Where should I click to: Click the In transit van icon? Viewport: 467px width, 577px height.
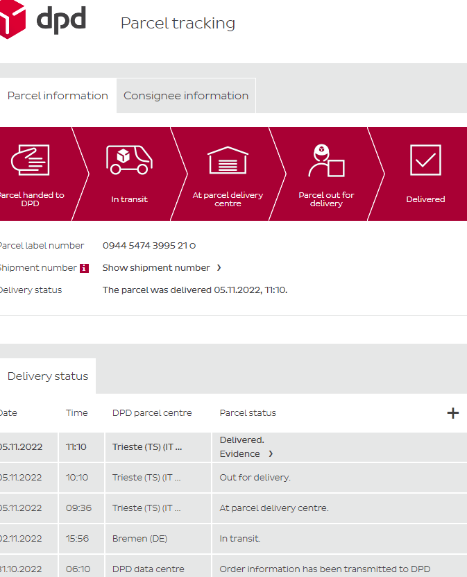click(x=129, y=160)
